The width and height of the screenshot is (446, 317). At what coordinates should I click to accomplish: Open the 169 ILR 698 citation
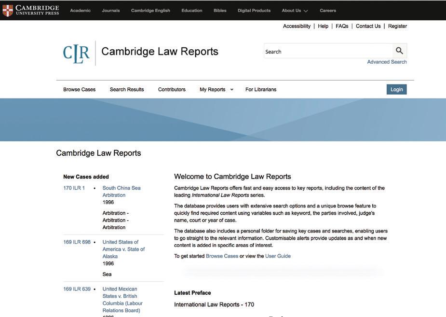pos(77,242)
